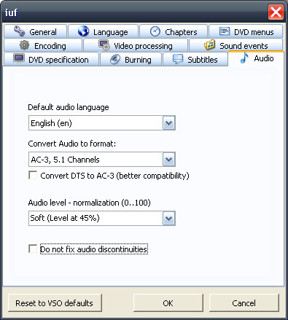288x320 pixels.
Task: Click Reset to VSO defaults
Action: pyautogui.click(x=55, y=303)
